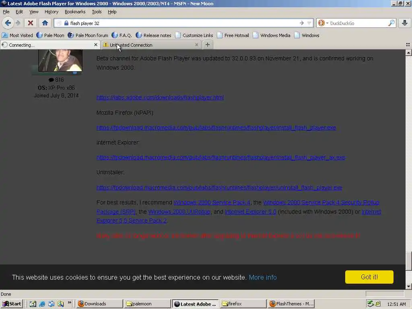Click the forum user's avatar picture
The image size is (412, 309).
(x=60, y=60)
